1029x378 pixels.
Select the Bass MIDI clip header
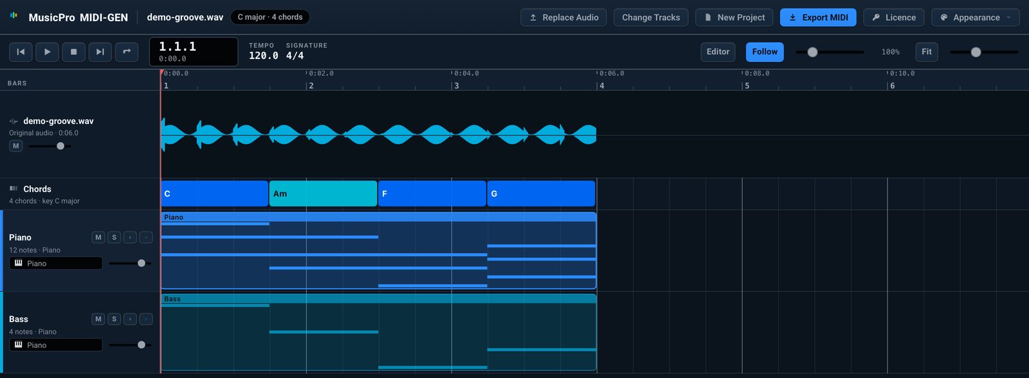379,299
